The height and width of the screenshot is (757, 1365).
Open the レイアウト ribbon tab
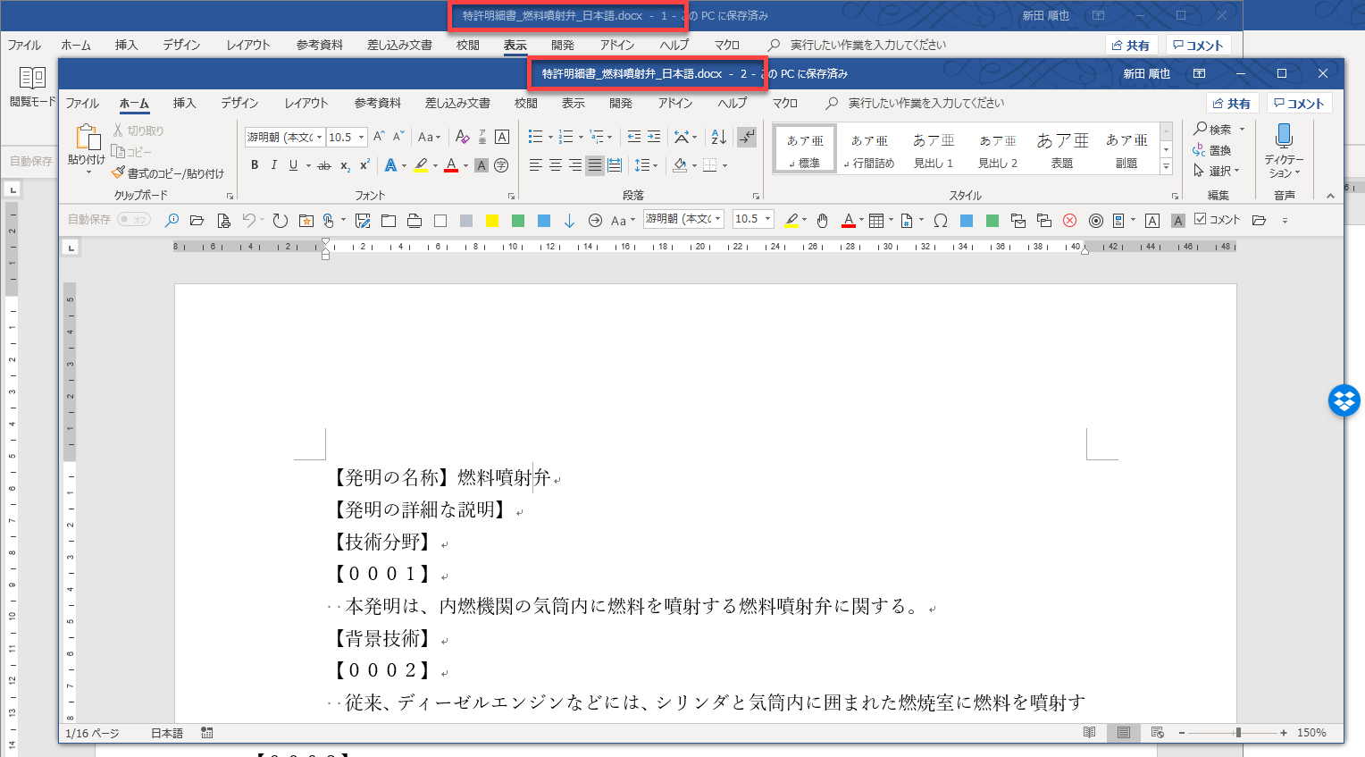[x=306, y=104]
